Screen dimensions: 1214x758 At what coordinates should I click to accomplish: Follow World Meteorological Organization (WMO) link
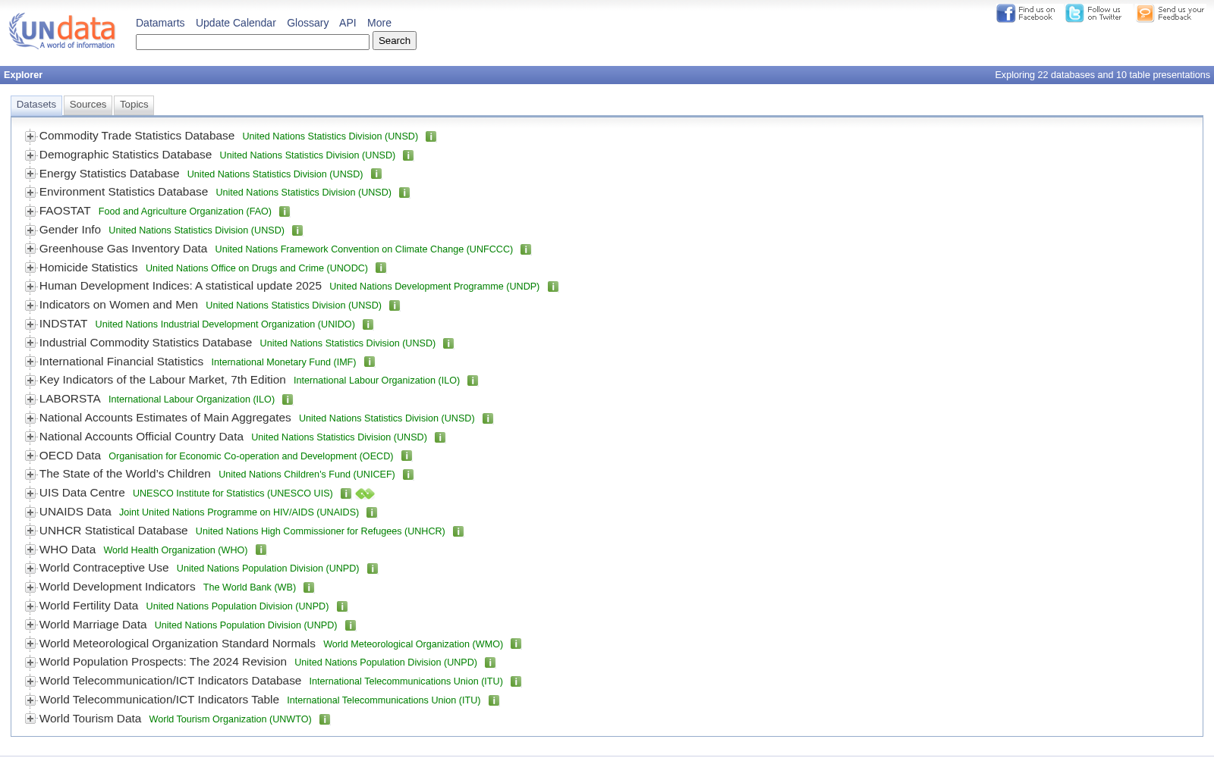(x=414, y=644)
